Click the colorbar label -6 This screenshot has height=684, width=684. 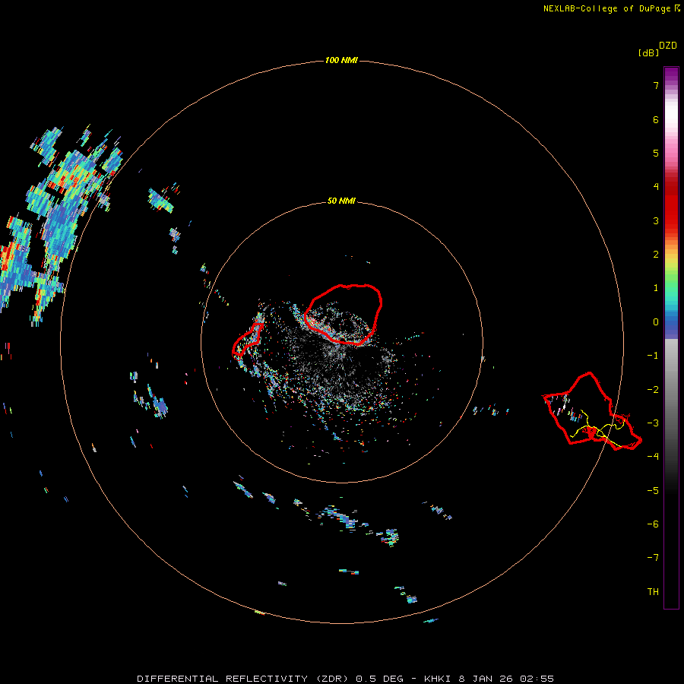(x=653, y=524)
